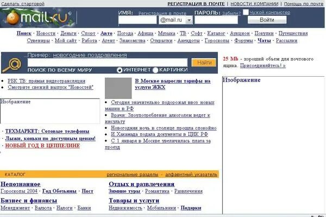Open the Афиша navigation link

145,33
